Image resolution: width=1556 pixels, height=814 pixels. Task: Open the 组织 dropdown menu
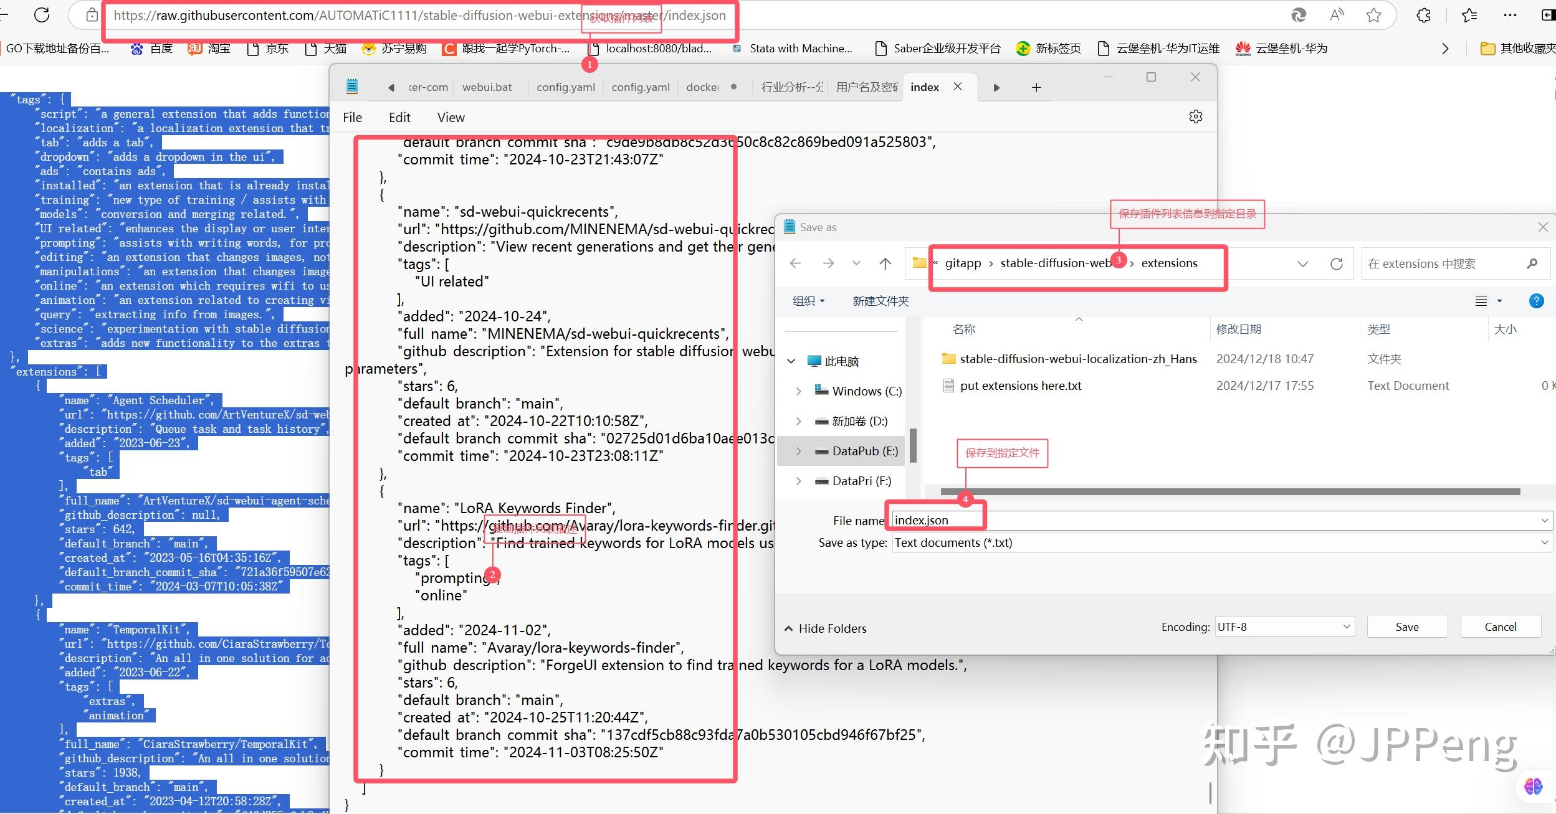point(809,301)
